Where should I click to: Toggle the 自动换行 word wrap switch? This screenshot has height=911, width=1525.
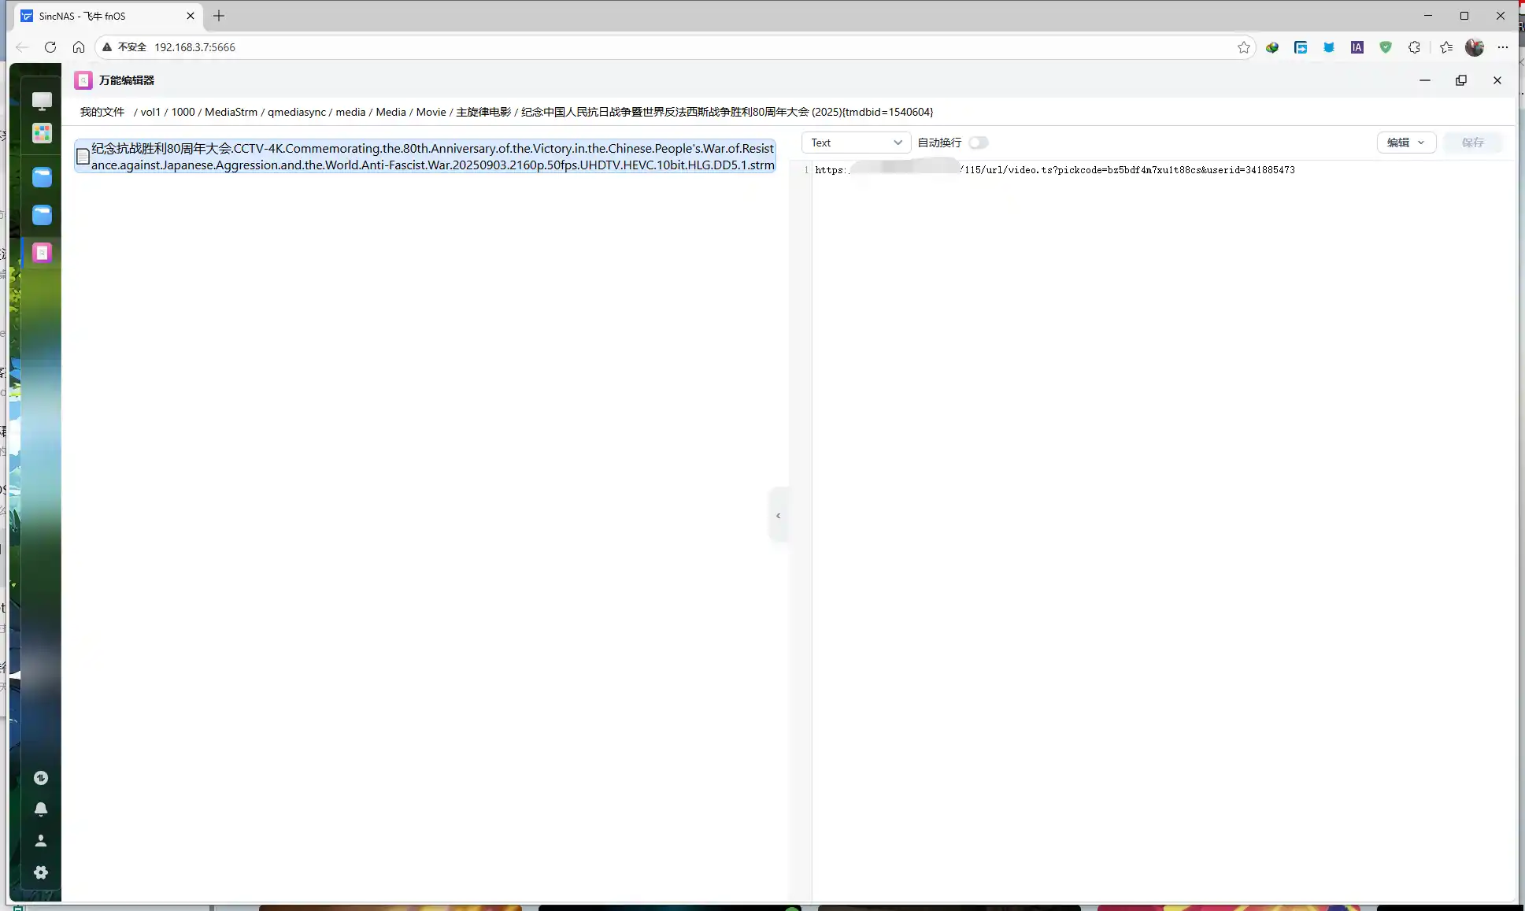tap(978, 143)
